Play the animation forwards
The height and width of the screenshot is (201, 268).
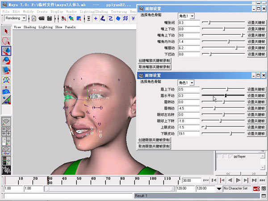click(238, 180)
